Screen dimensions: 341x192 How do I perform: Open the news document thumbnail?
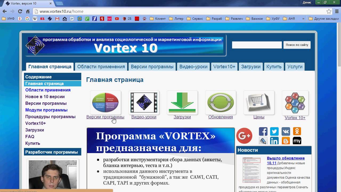(251, 170)
